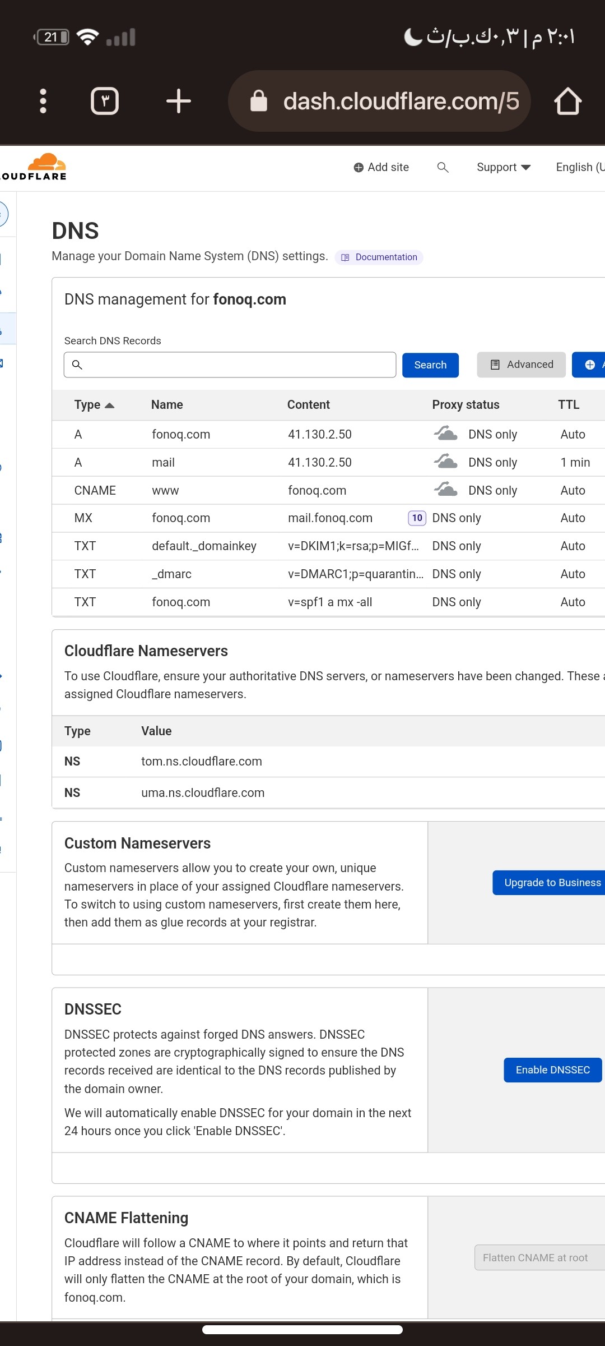605x1346 pixels.
Task: Sort records by Type column header
Action: (x=94, y=405)
